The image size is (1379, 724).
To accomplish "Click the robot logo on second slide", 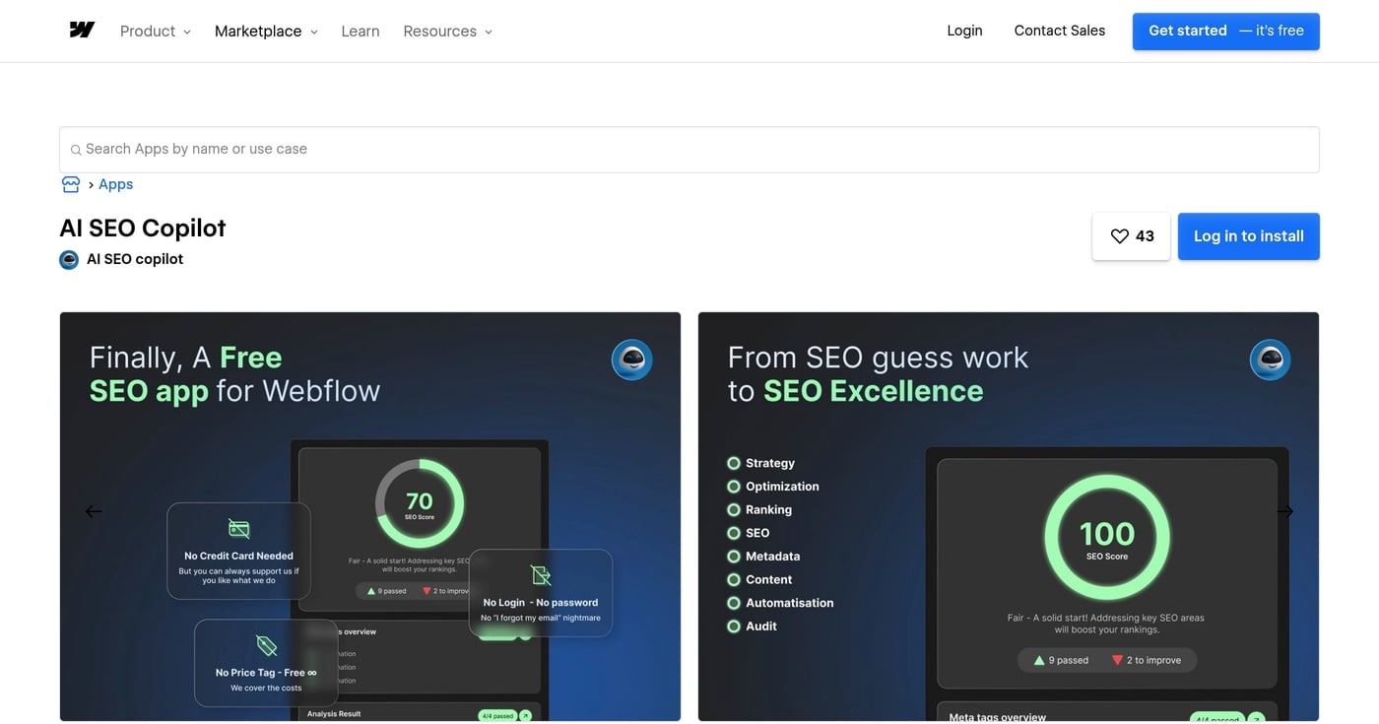I will pos(1270,361).
